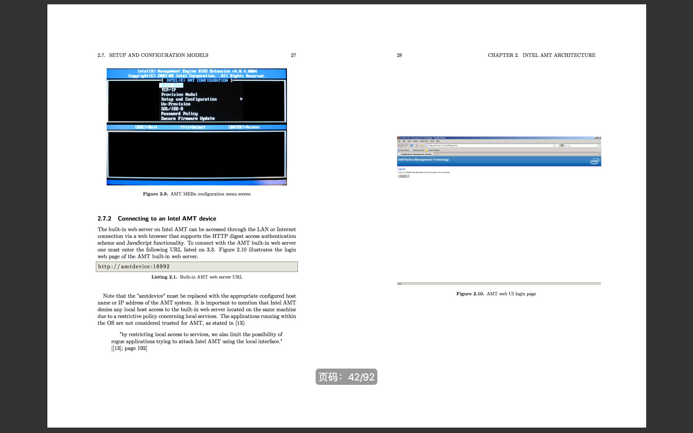
Task: Click the Firefox logo in Figure 2.10 title bar
Action: coord(398,138)
